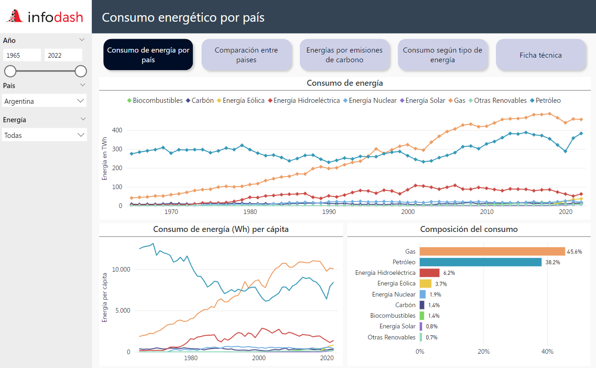This screenshot has height=368, width=596.
Task: Click the 'Consumo energético por país' header
Action: 183,18
